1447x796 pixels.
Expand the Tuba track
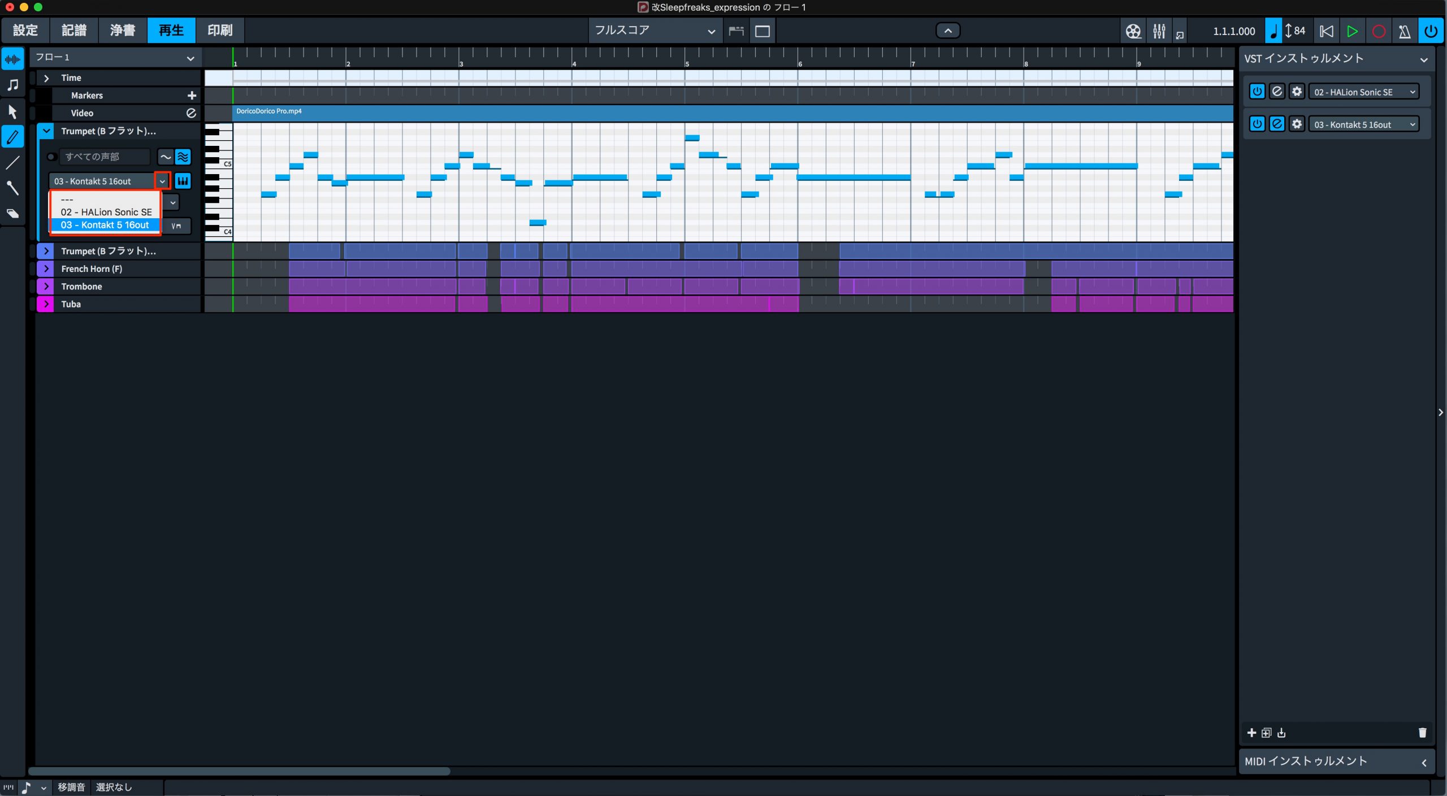(46, 304)
